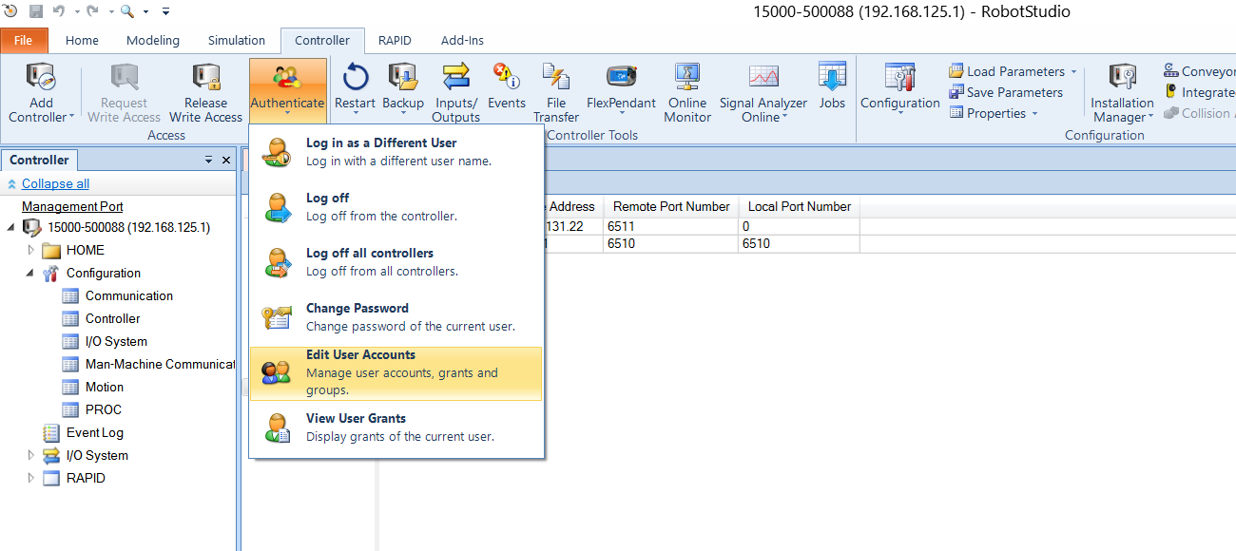Click the Restart controller icon
1236x551 pixels.
[x=356, y=79]
